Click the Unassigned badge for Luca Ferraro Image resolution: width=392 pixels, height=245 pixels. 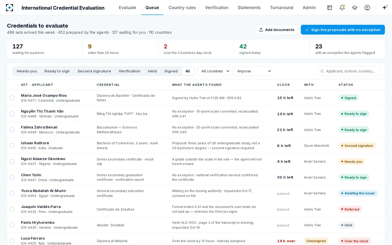click(316, 241)
